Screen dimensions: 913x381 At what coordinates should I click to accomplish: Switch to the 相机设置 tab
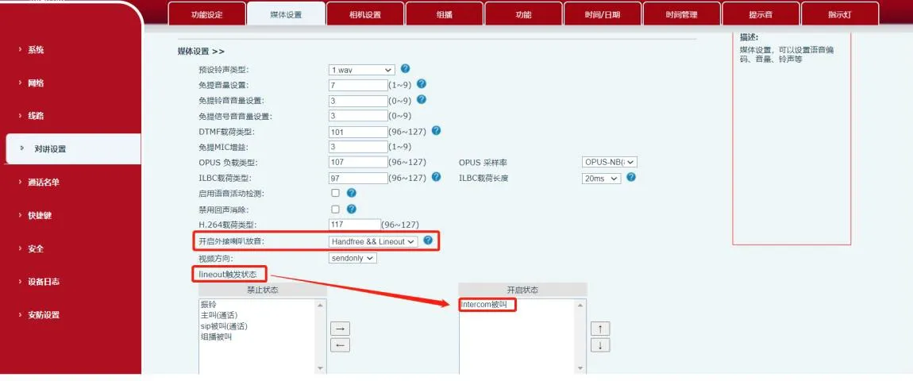(364, 14)
